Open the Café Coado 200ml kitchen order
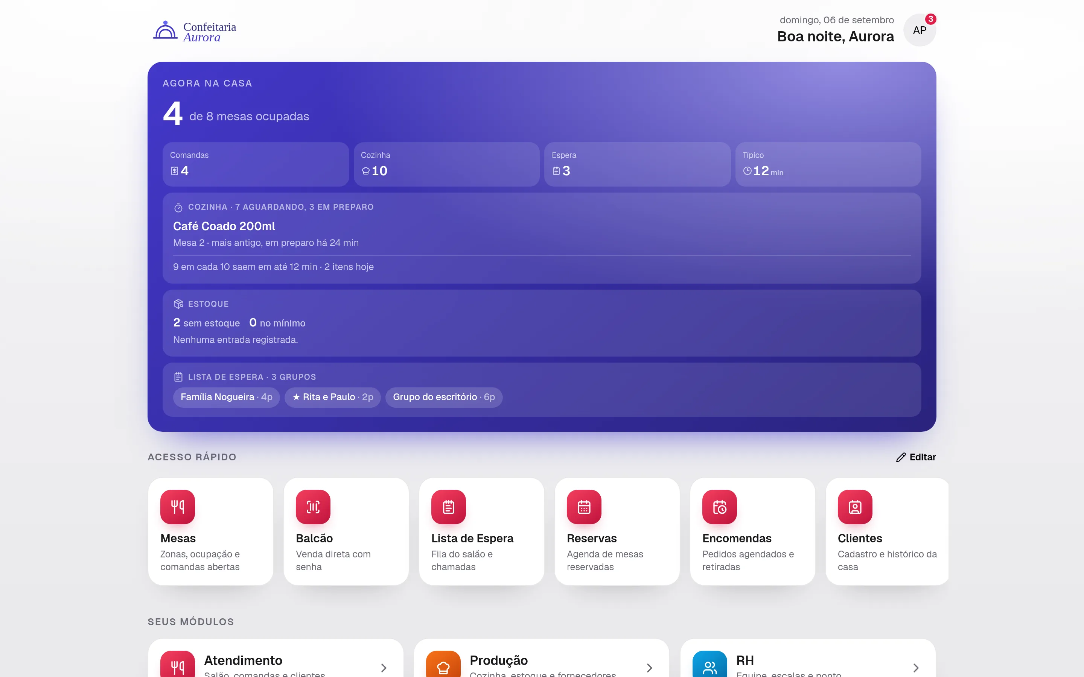The height and width of the screenshot is (677, 1084). coord(224,226)
